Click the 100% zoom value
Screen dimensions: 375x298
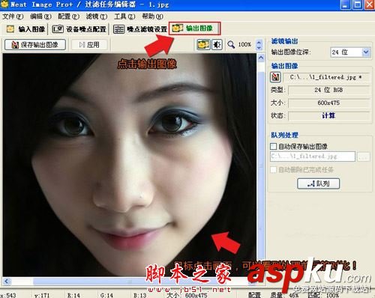coord(244,45)
